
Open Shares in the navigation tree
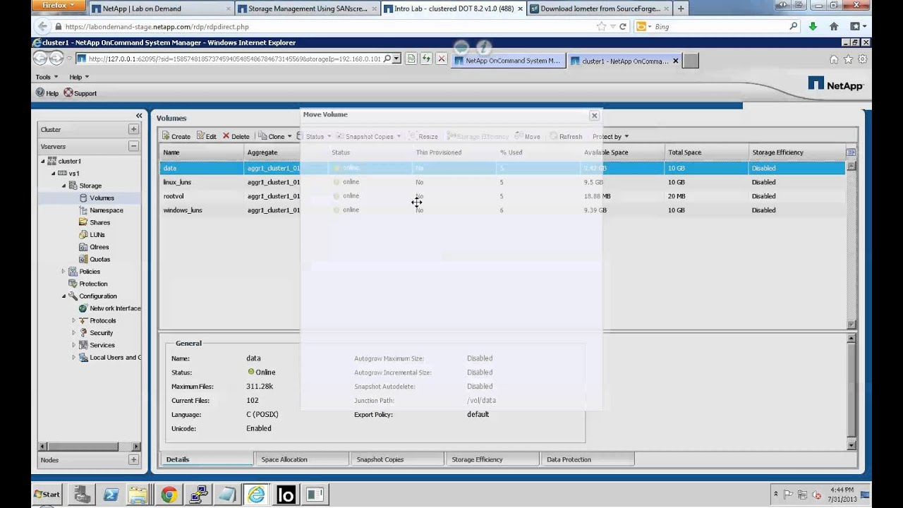click(x=99, y=222)
